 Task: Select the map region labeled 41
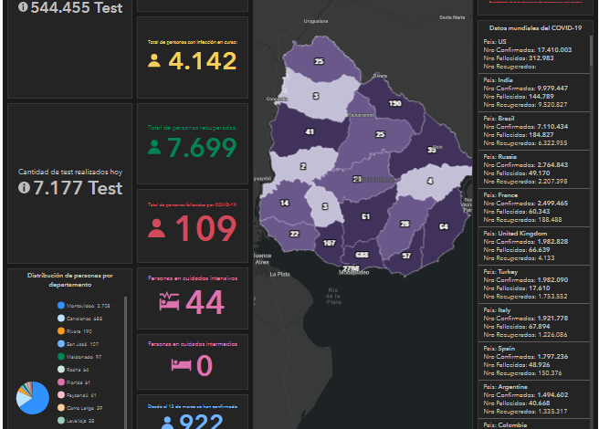pos(310,131)
